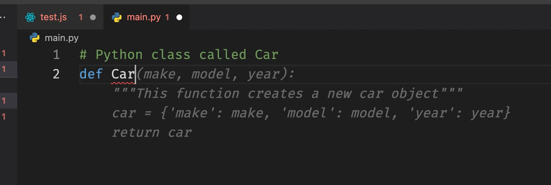This screenshot has height=185, width=551.
Task: Click the "(make, model, year):" ghost suggestion
Action: tap(215, 74)
